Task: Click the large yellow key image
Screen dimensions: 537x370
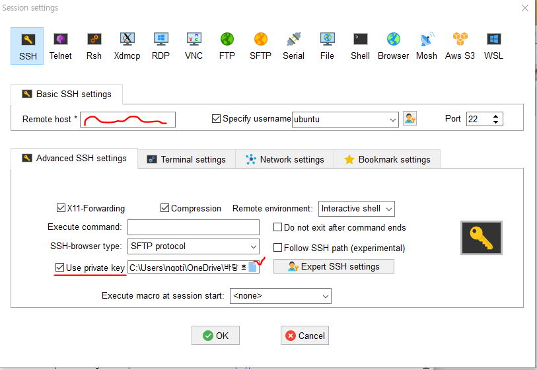Action: point(481,237)
